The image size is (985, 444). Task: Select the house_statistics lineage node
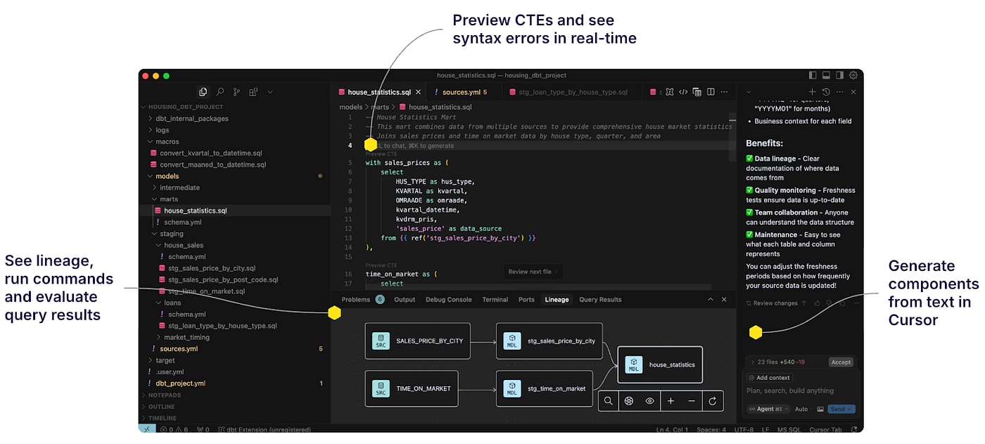[660, 364]
